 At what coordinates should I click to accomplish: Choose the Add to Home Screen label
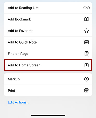[x=24, y=65]
